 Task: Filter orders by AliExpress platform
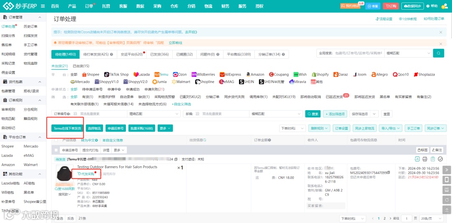pyautogui.click(x=230, y=74)
